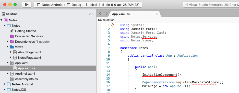
Task: Click the Notes.iOS project icon
Action: [x=9, y=90]
